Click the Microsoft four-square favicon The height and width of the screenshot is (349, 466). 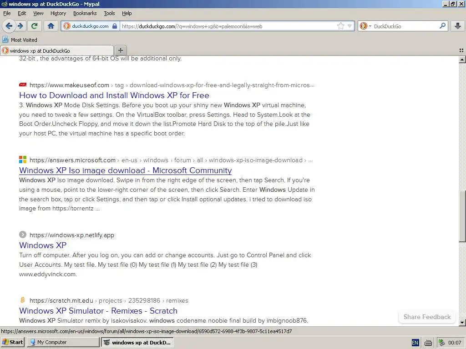pyautogui.click(x=23, y=160)
